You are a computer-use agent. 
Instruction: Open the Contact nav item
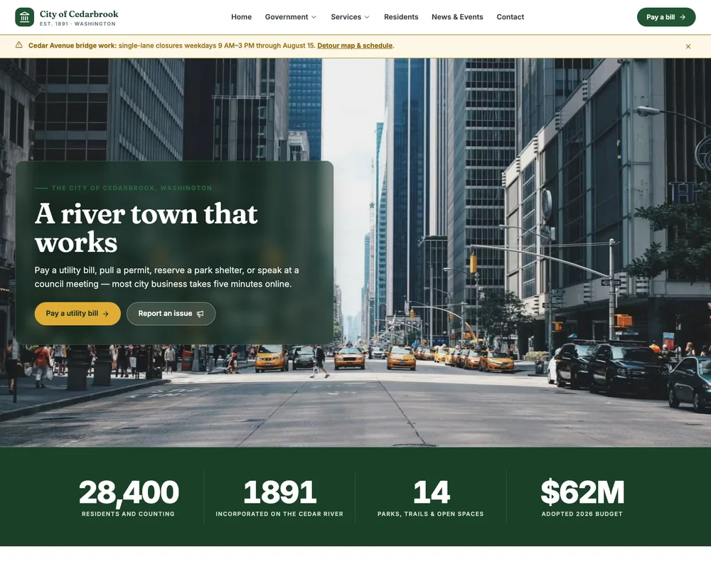[510, 17]
